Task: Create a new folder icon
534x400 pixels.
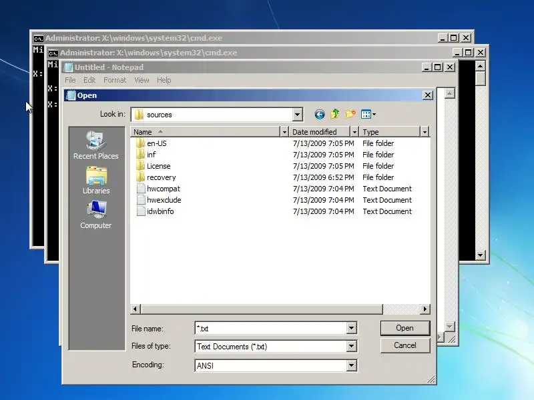Action: click(350, 114)
